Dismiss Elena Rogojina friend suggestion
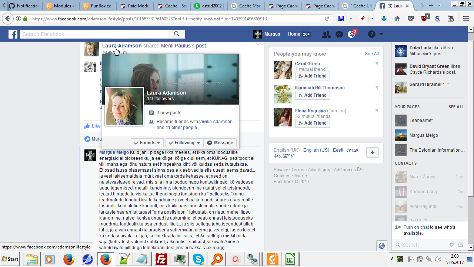The width and height of the screenshot is (474, 267). pyautogui.click(x=377, y=111)
